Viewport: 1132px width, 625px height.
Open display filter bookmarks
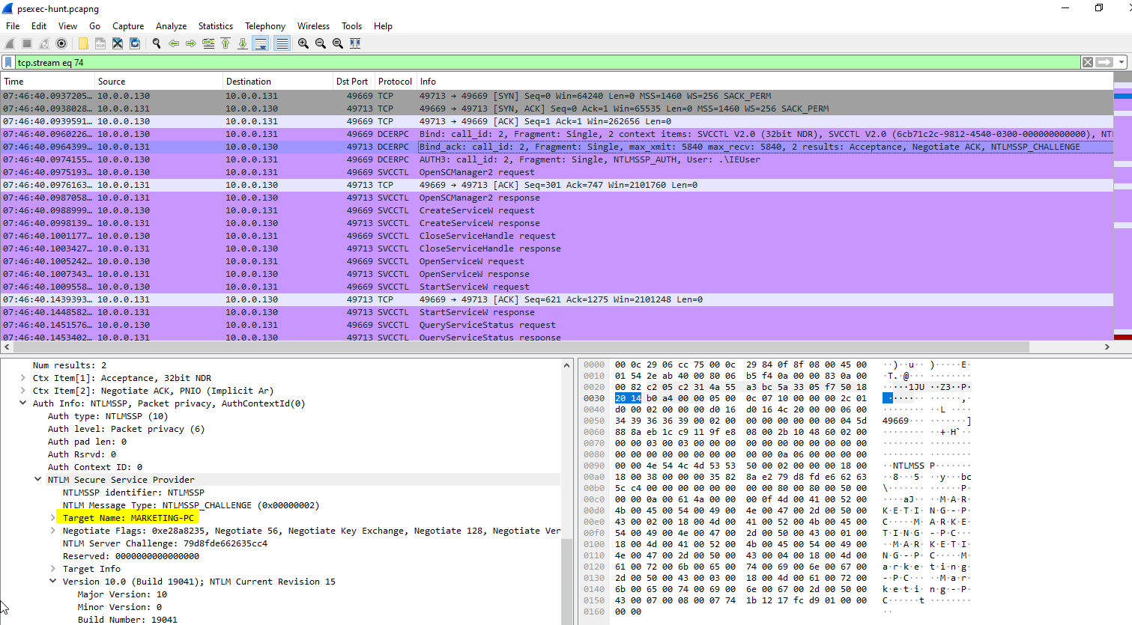point(8,63)
